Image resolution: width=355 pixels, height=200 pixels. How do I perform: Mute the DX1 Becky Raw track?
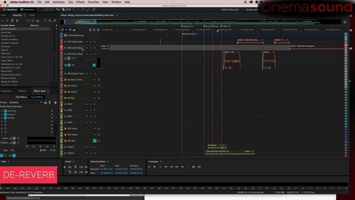point(87,42)
